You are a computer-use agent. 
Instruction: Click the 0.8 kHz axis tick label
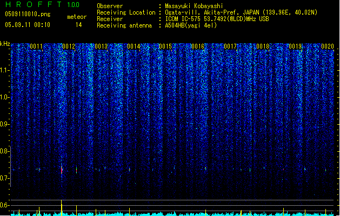click(x=4, y=151)
